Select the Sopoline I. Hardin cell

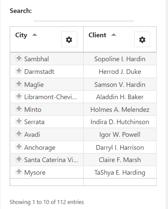120,59
